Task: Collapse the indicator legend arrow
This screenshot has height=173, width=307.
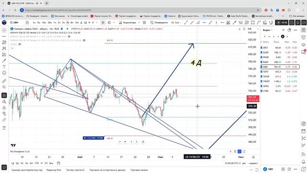Action: pyautogui.click(x=12, y=48)
